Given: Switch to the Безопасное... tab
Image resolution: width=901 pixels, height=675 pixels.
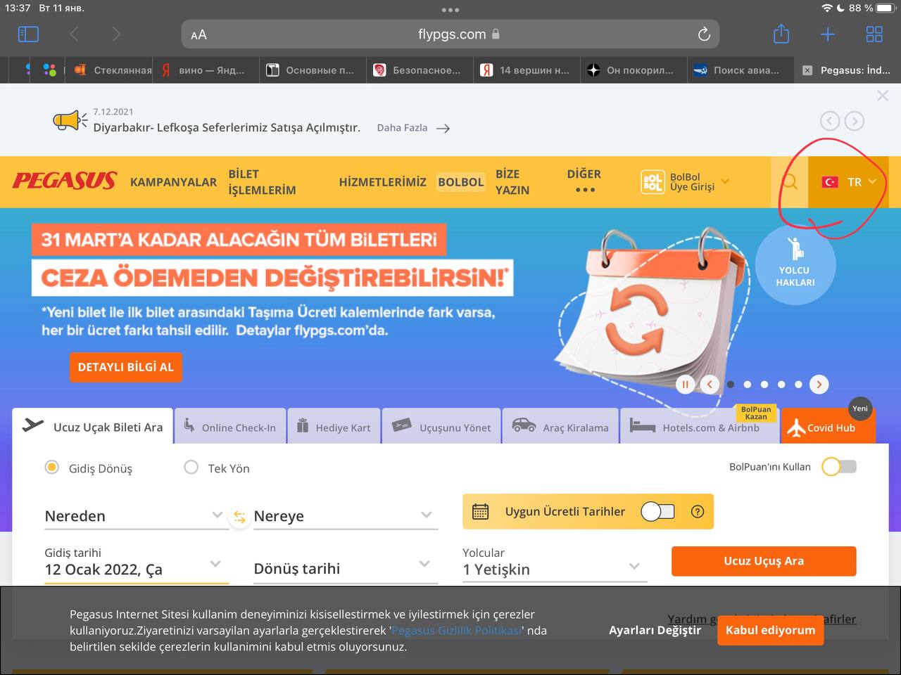Looking at the screenshot, I should pos(419,70).
